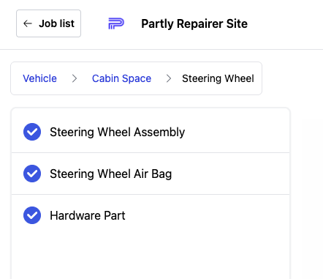Image resolution: width=323 pixels, height=279 pixels.
Task: Click empty area of Hardware Part row
Action: [207, 215]
